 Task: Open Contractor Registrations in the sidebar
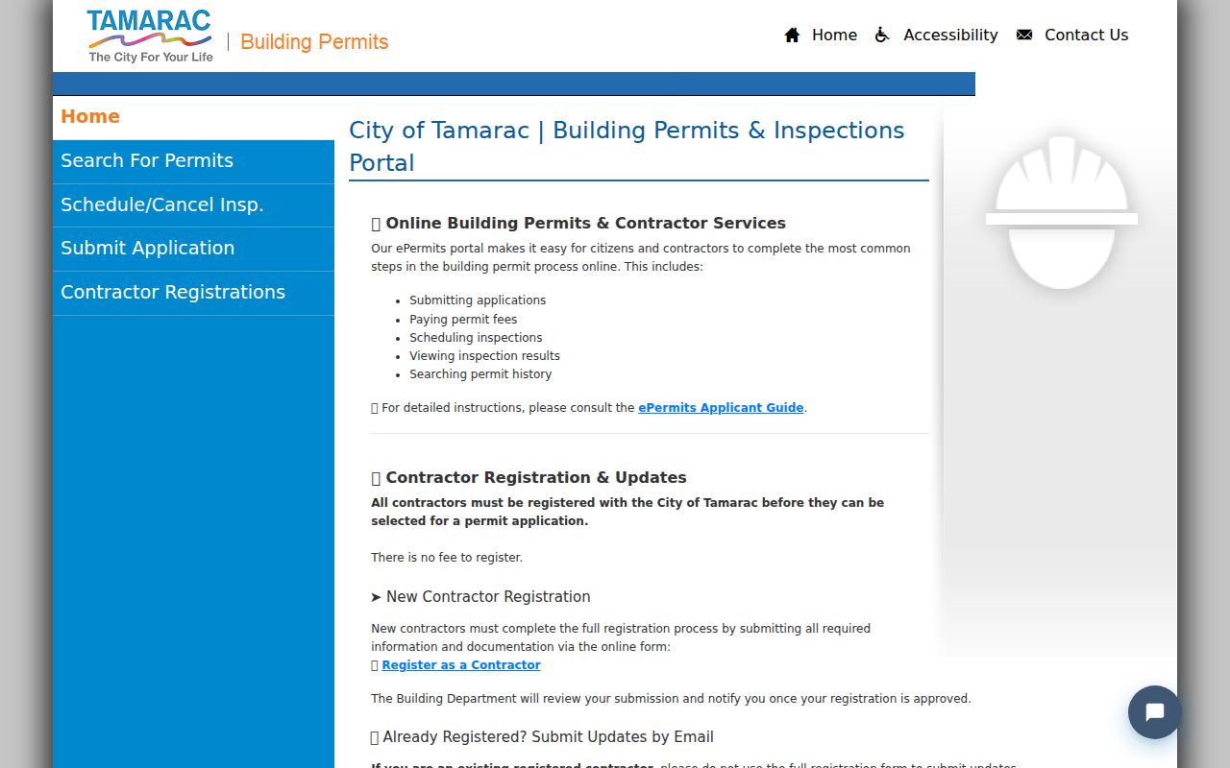(193, 293)
